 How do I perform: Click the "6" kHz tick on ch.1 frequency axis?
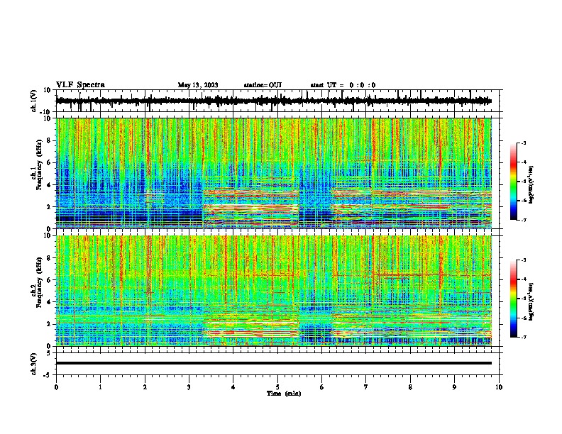point(50,162)
